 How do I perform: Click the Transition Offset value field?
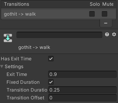(x=82, y=98)
